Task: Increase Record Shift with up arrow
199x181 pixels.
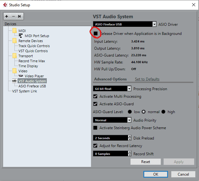Action: pos(129,152)
